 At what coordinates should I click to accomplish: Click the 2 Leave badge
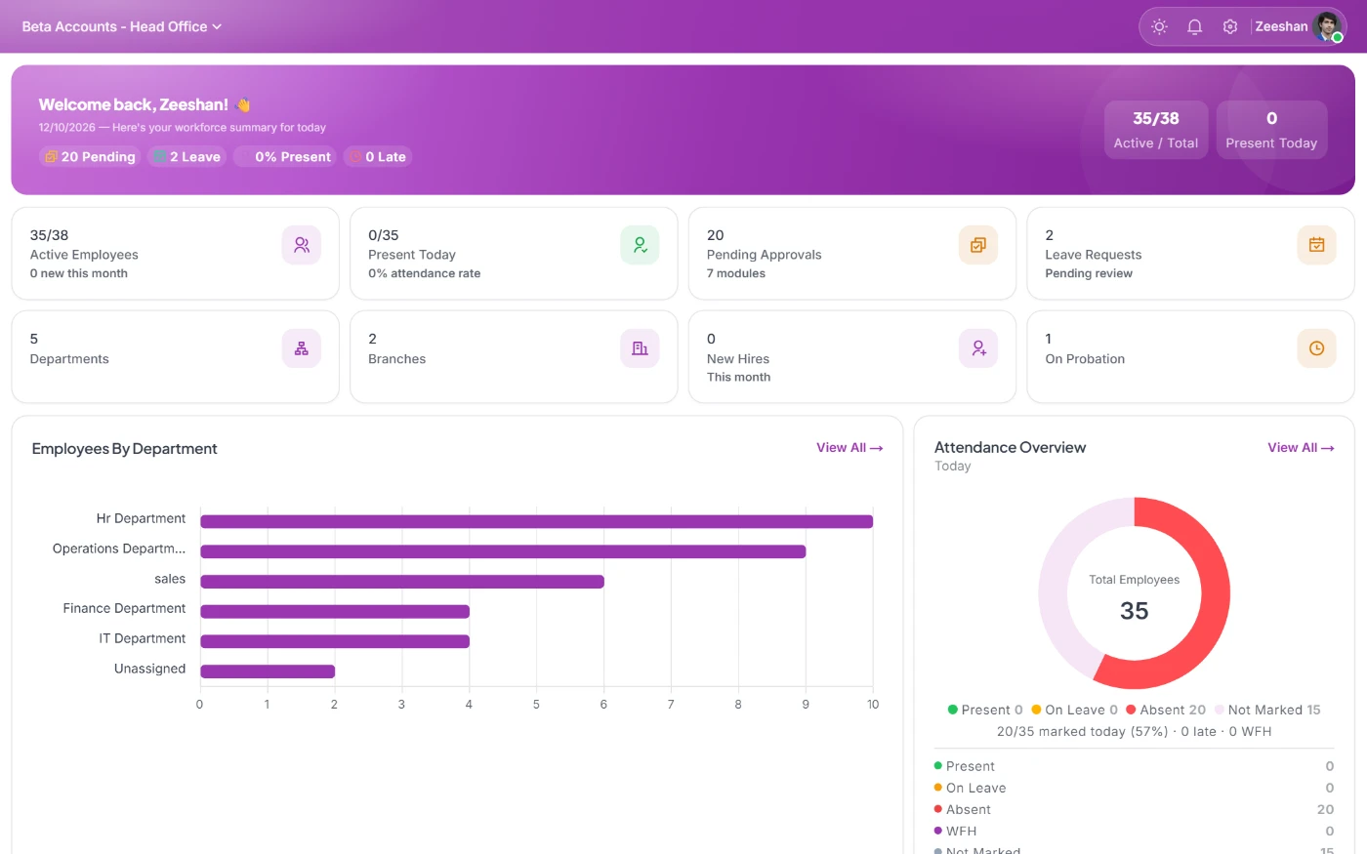[x=186, y=157]
